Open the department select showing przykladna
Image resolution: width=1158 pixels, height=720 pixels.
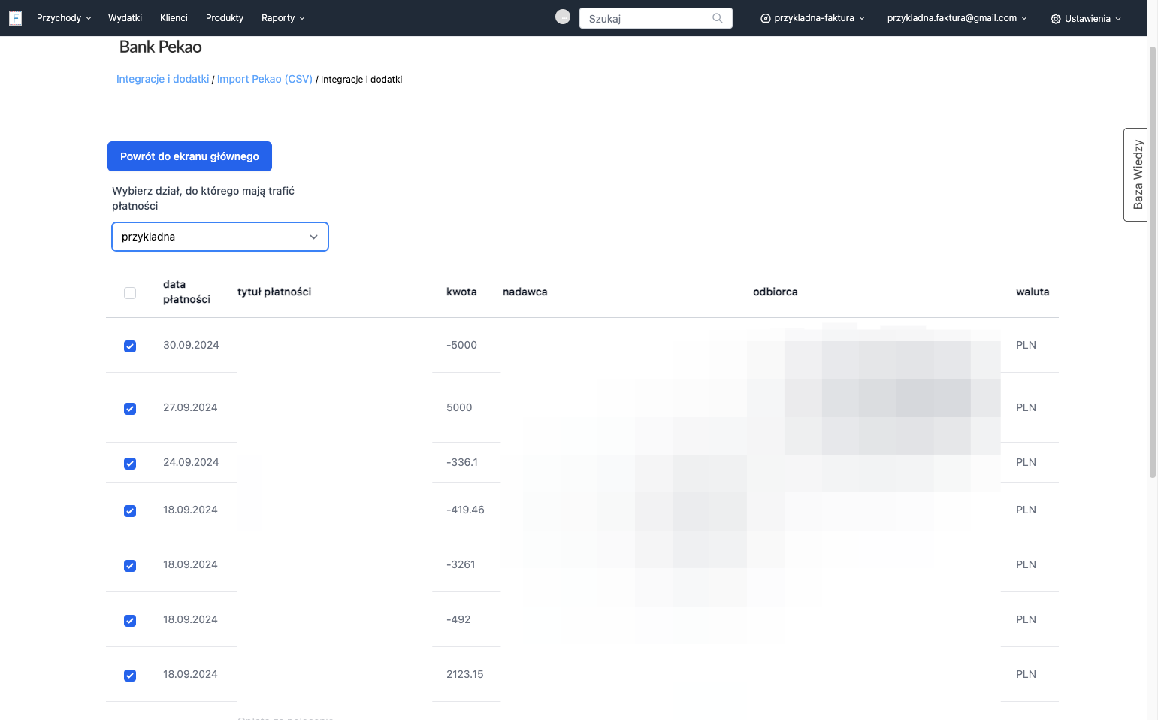tap(220, 237)
